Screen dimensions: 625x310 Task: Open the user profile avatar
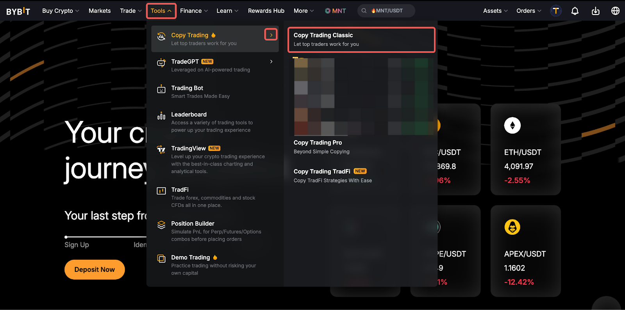coord(555,11)
